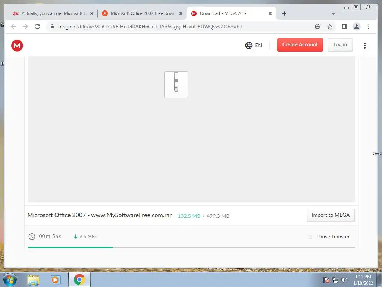
Task: Open Chrome three-dot menu
Action: (369, 27)
